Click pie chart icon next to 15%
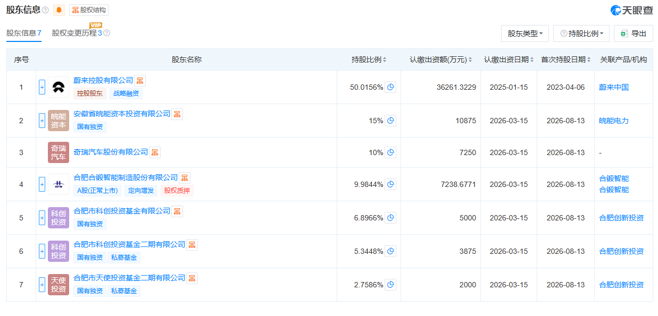Screen dimensions: 658x316 [x=391, y=121]
